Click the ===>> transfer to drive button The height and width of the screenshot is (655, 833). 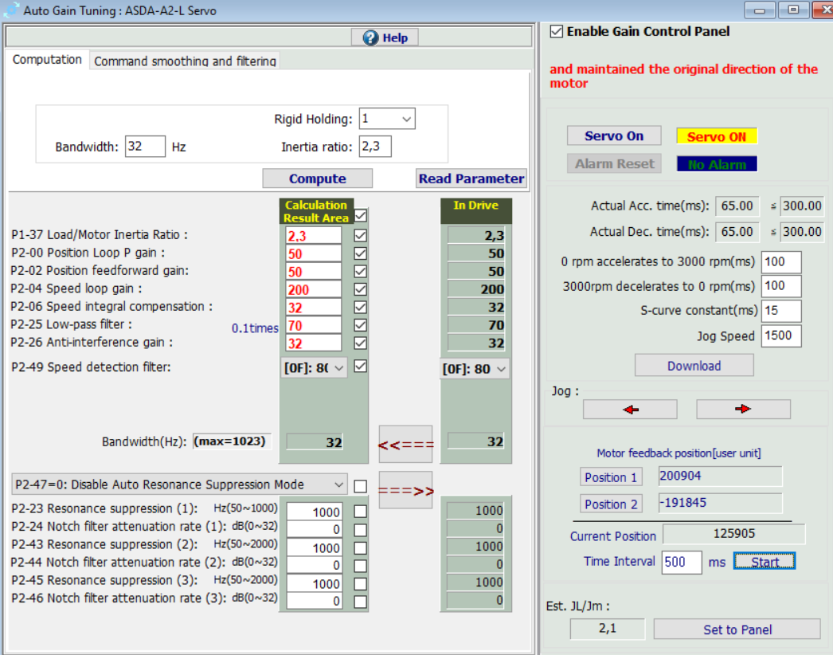click(x=405, y=491)
